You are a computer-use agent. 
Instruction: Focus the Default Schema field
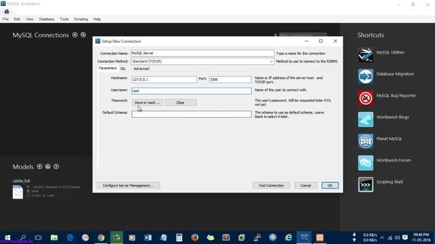click(x=192, y=114)
